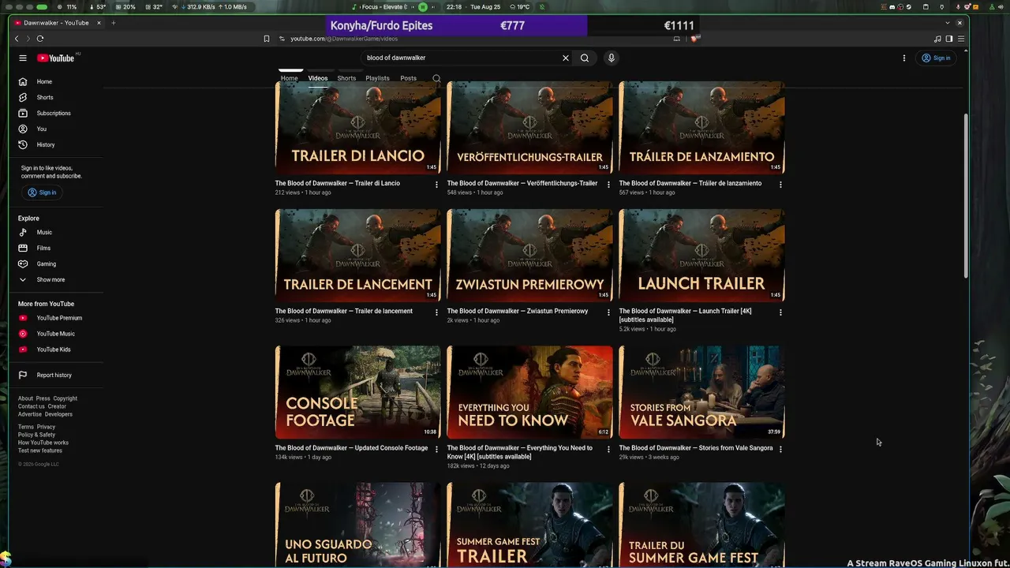Open options for Veröffentlichungs-Trailer video
The height and width of the screenshot is (568, 1010).
[x=608, y=184]
